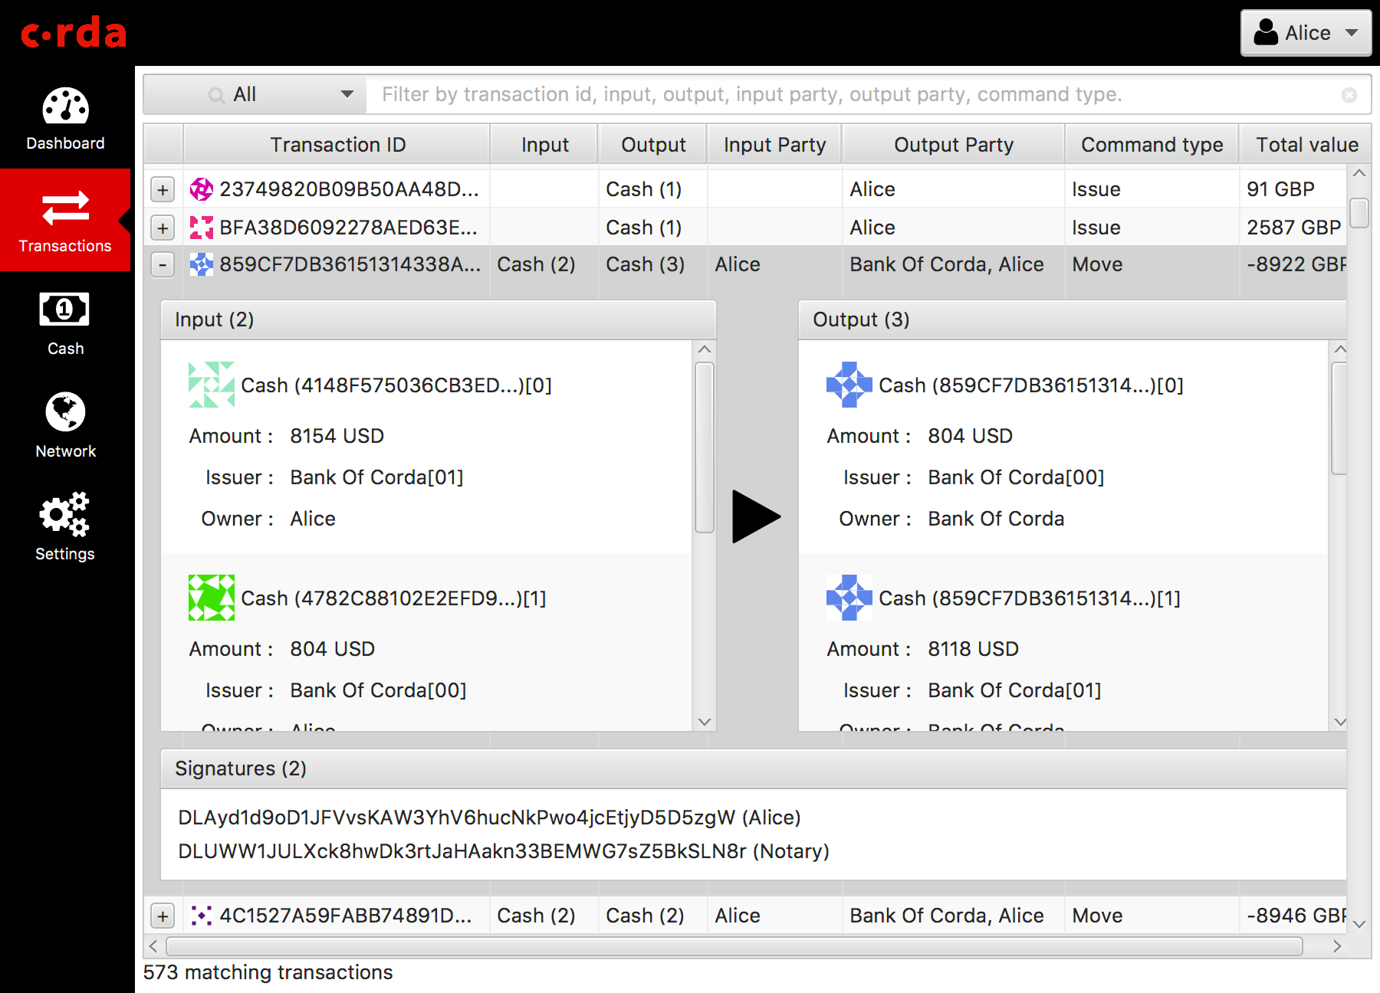
Task: Open the Dashboard gauge icon
Action: click(65, 107)
